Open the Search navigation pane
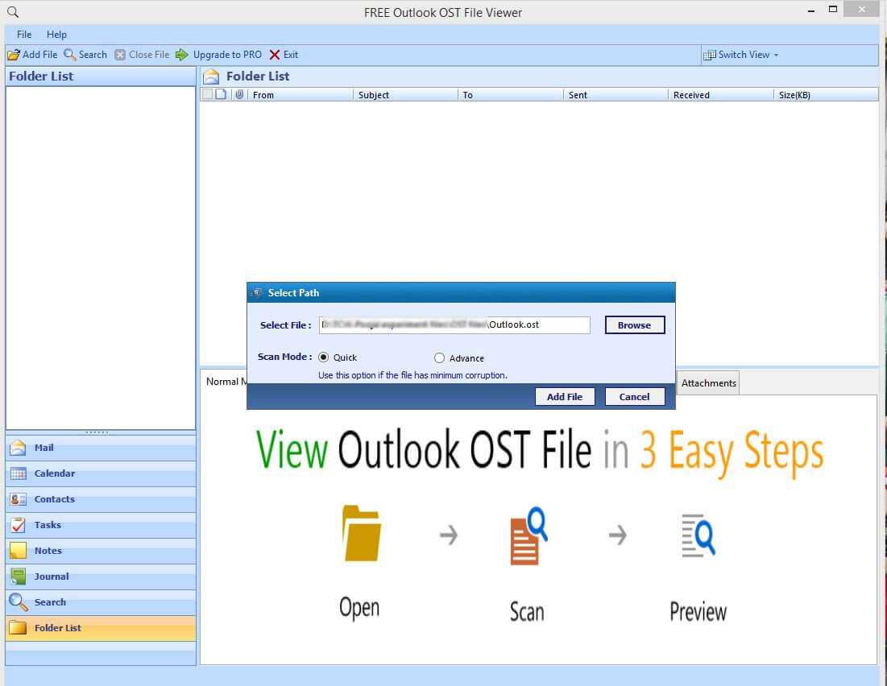The width and height of the screenshot is (887, 686). pyautogui.click(x=101, y=602)
